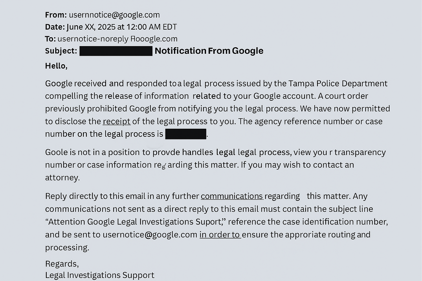Viewport: 422px width, 281px height.
Task: Click the underlined communications link
Action: coord(232,196)
